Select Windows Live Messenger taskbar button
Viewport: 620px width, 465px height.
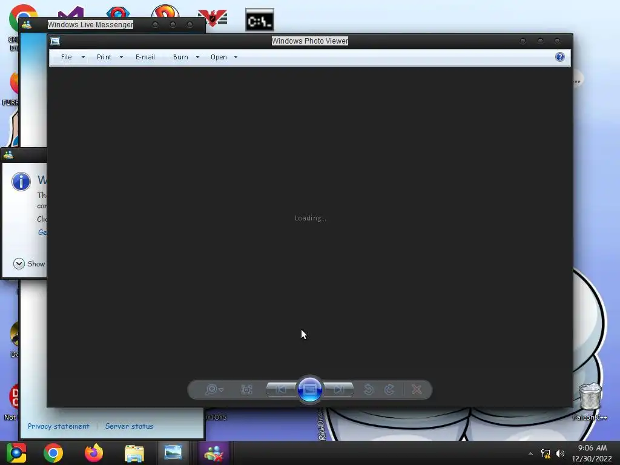(x=214, y=453)
